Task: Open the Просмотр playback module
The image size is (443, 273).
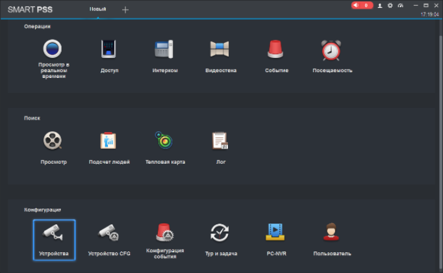Action: 53,141
